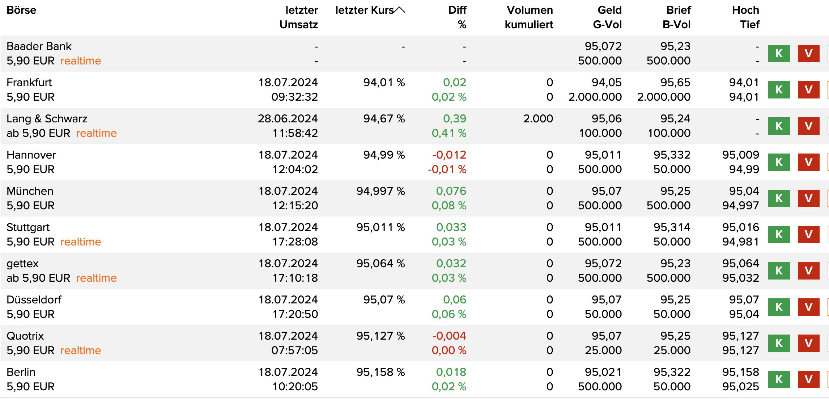Click the Geld G-Vol column header
Image resolution: width=829 pixels, height=399 pixels.
pos(608,17)
